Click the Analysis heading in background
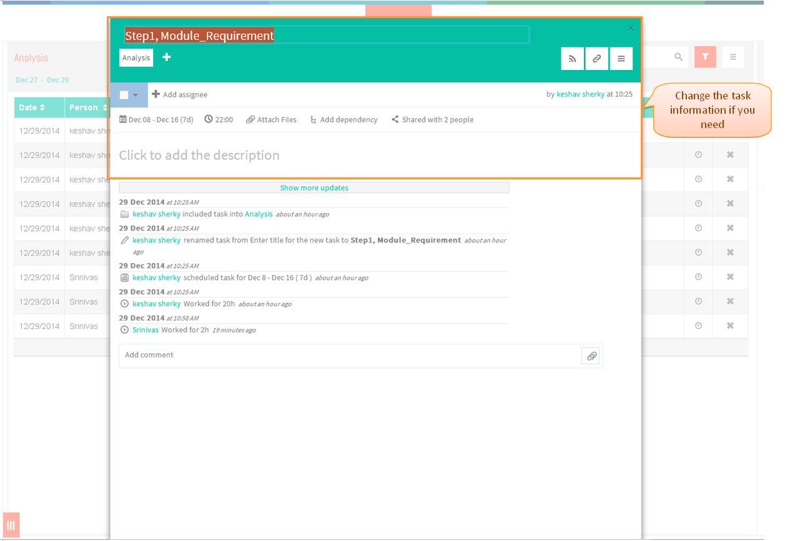 (31, 57)
